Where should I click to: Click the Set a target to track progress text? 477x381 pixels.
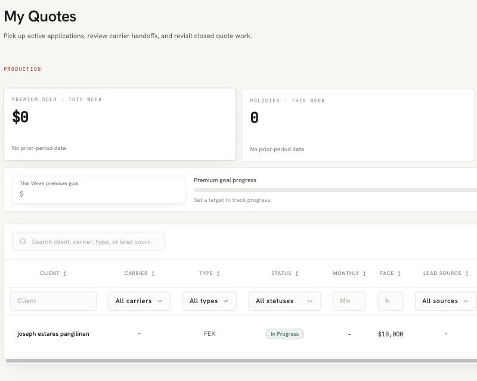click(x=233, y=200)
